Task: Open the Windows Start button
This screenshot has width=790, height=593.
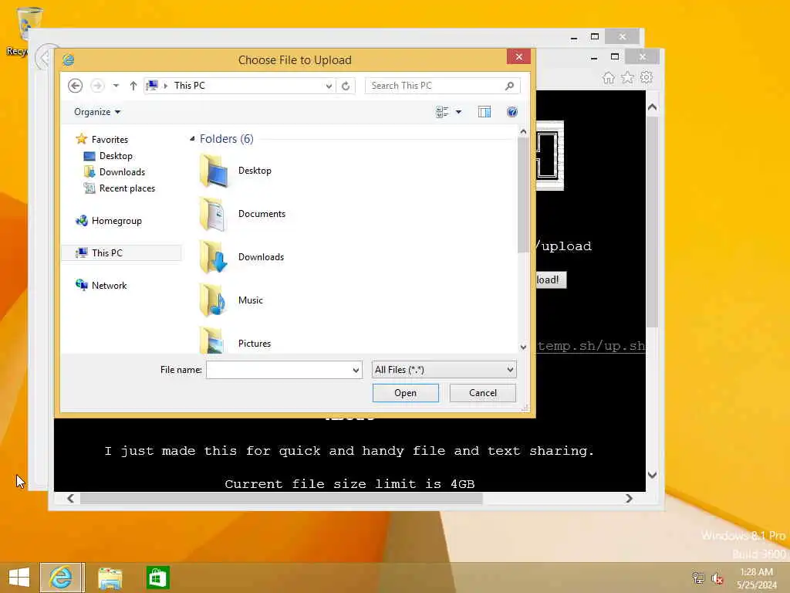Action: click(x=19, y=578)
